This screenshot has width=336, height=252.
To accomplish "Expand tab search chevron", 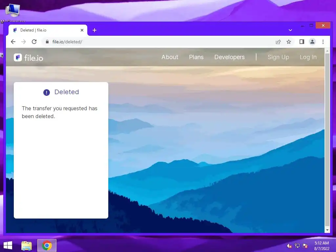I will 290,30.
